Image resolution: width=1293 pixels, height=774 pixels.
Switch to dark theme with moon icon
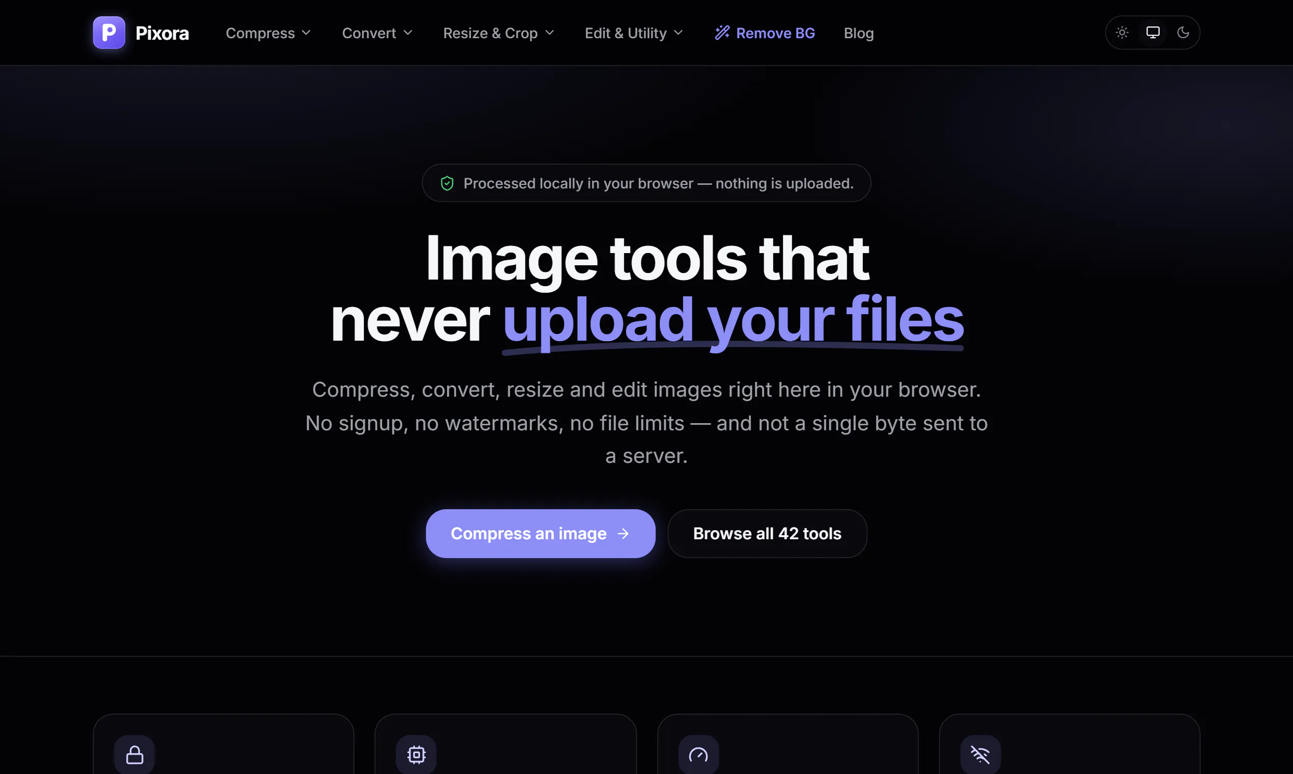(x=1183, y=33)
